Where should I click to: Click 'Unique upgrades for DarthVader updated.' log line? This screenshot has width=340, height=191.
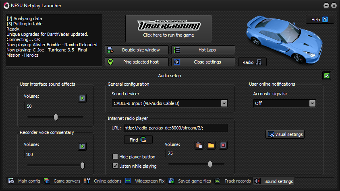click(x=47, y=34)
